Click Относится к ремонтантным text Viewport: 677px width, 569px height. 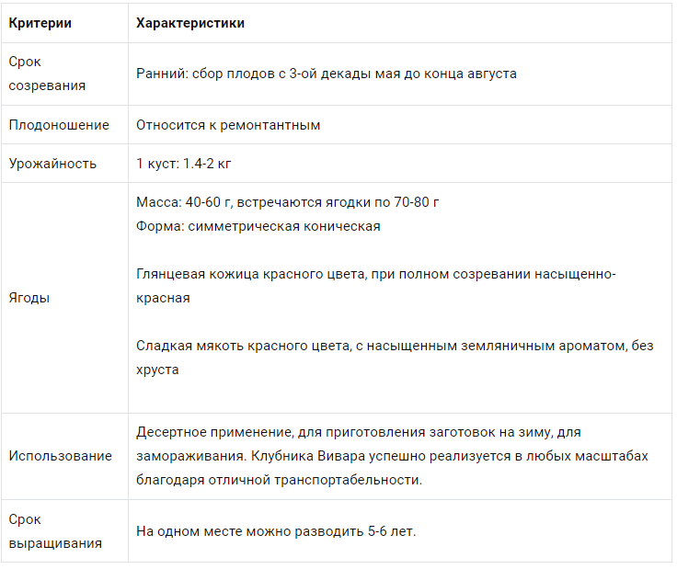[x=228, y=125]
